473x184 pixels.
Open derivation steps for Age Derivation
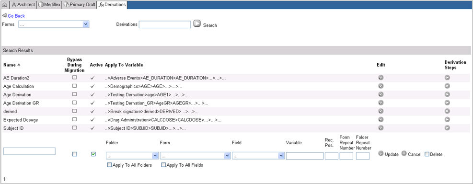[447, 94]
